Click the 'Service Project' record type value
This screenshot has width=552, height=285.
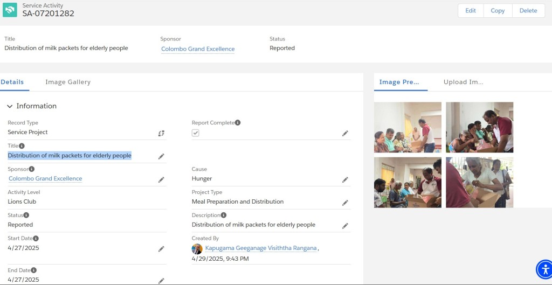pos(28,133)
